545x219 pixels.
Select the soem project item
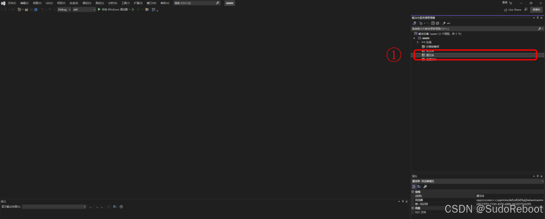pyautogui.click(x=424, y=38)
